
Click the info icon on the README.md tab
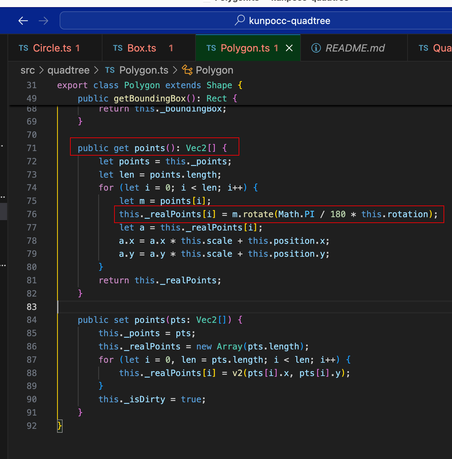tap(316, 48)
